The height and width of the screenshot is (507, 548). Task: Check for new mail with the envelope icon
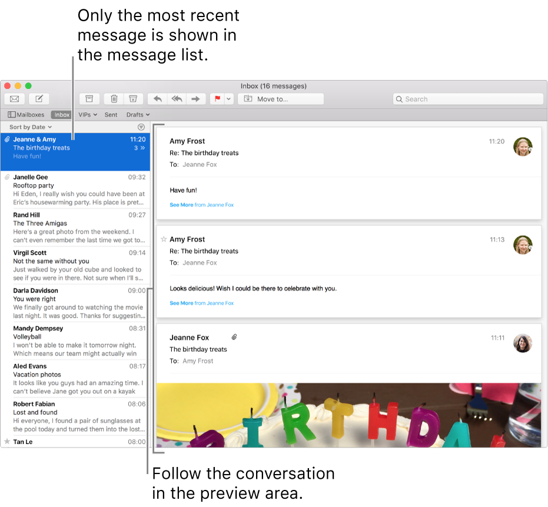[x=14, y=98]
